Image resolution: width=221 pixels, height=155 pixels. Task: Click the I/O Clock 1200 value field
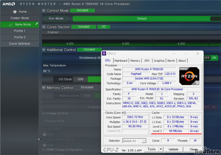click(80, 79)
